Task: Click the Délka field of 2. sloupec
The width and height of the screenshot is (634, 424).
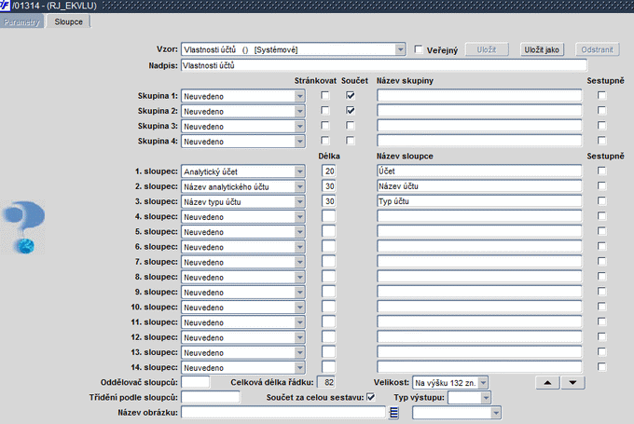Action: 329,186
